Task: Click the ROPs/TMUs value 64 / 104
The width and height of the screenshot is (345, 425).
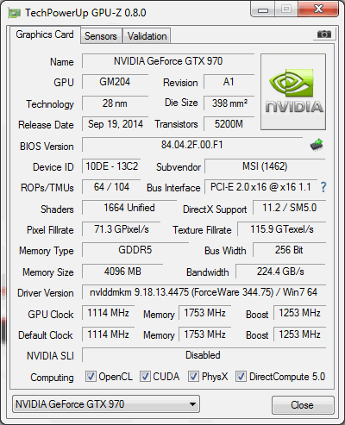Action: coord(111,187)
